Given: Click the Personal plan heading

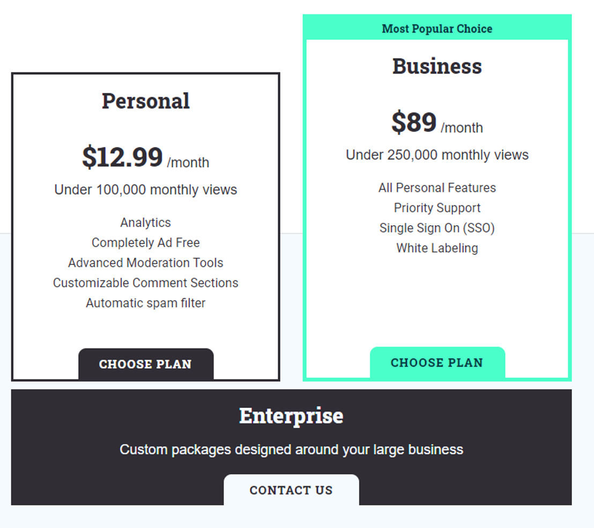Looking at the screenshot, I should [146, 101].
